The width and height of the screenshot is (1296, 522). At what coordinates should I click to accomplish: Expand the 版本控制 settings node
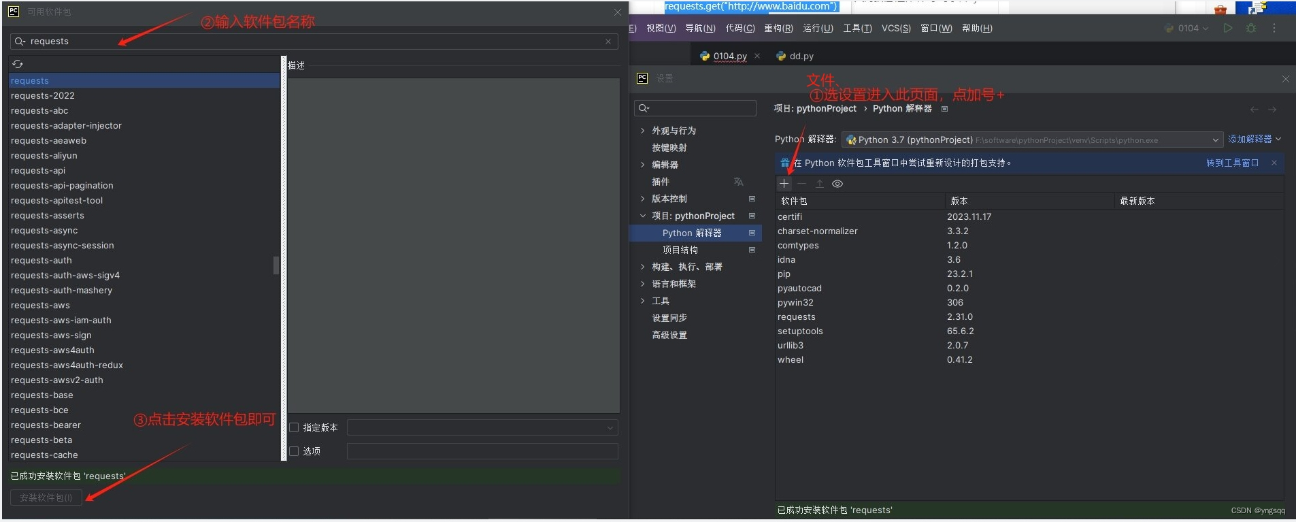pyautogui.click(x=642, y=199)
